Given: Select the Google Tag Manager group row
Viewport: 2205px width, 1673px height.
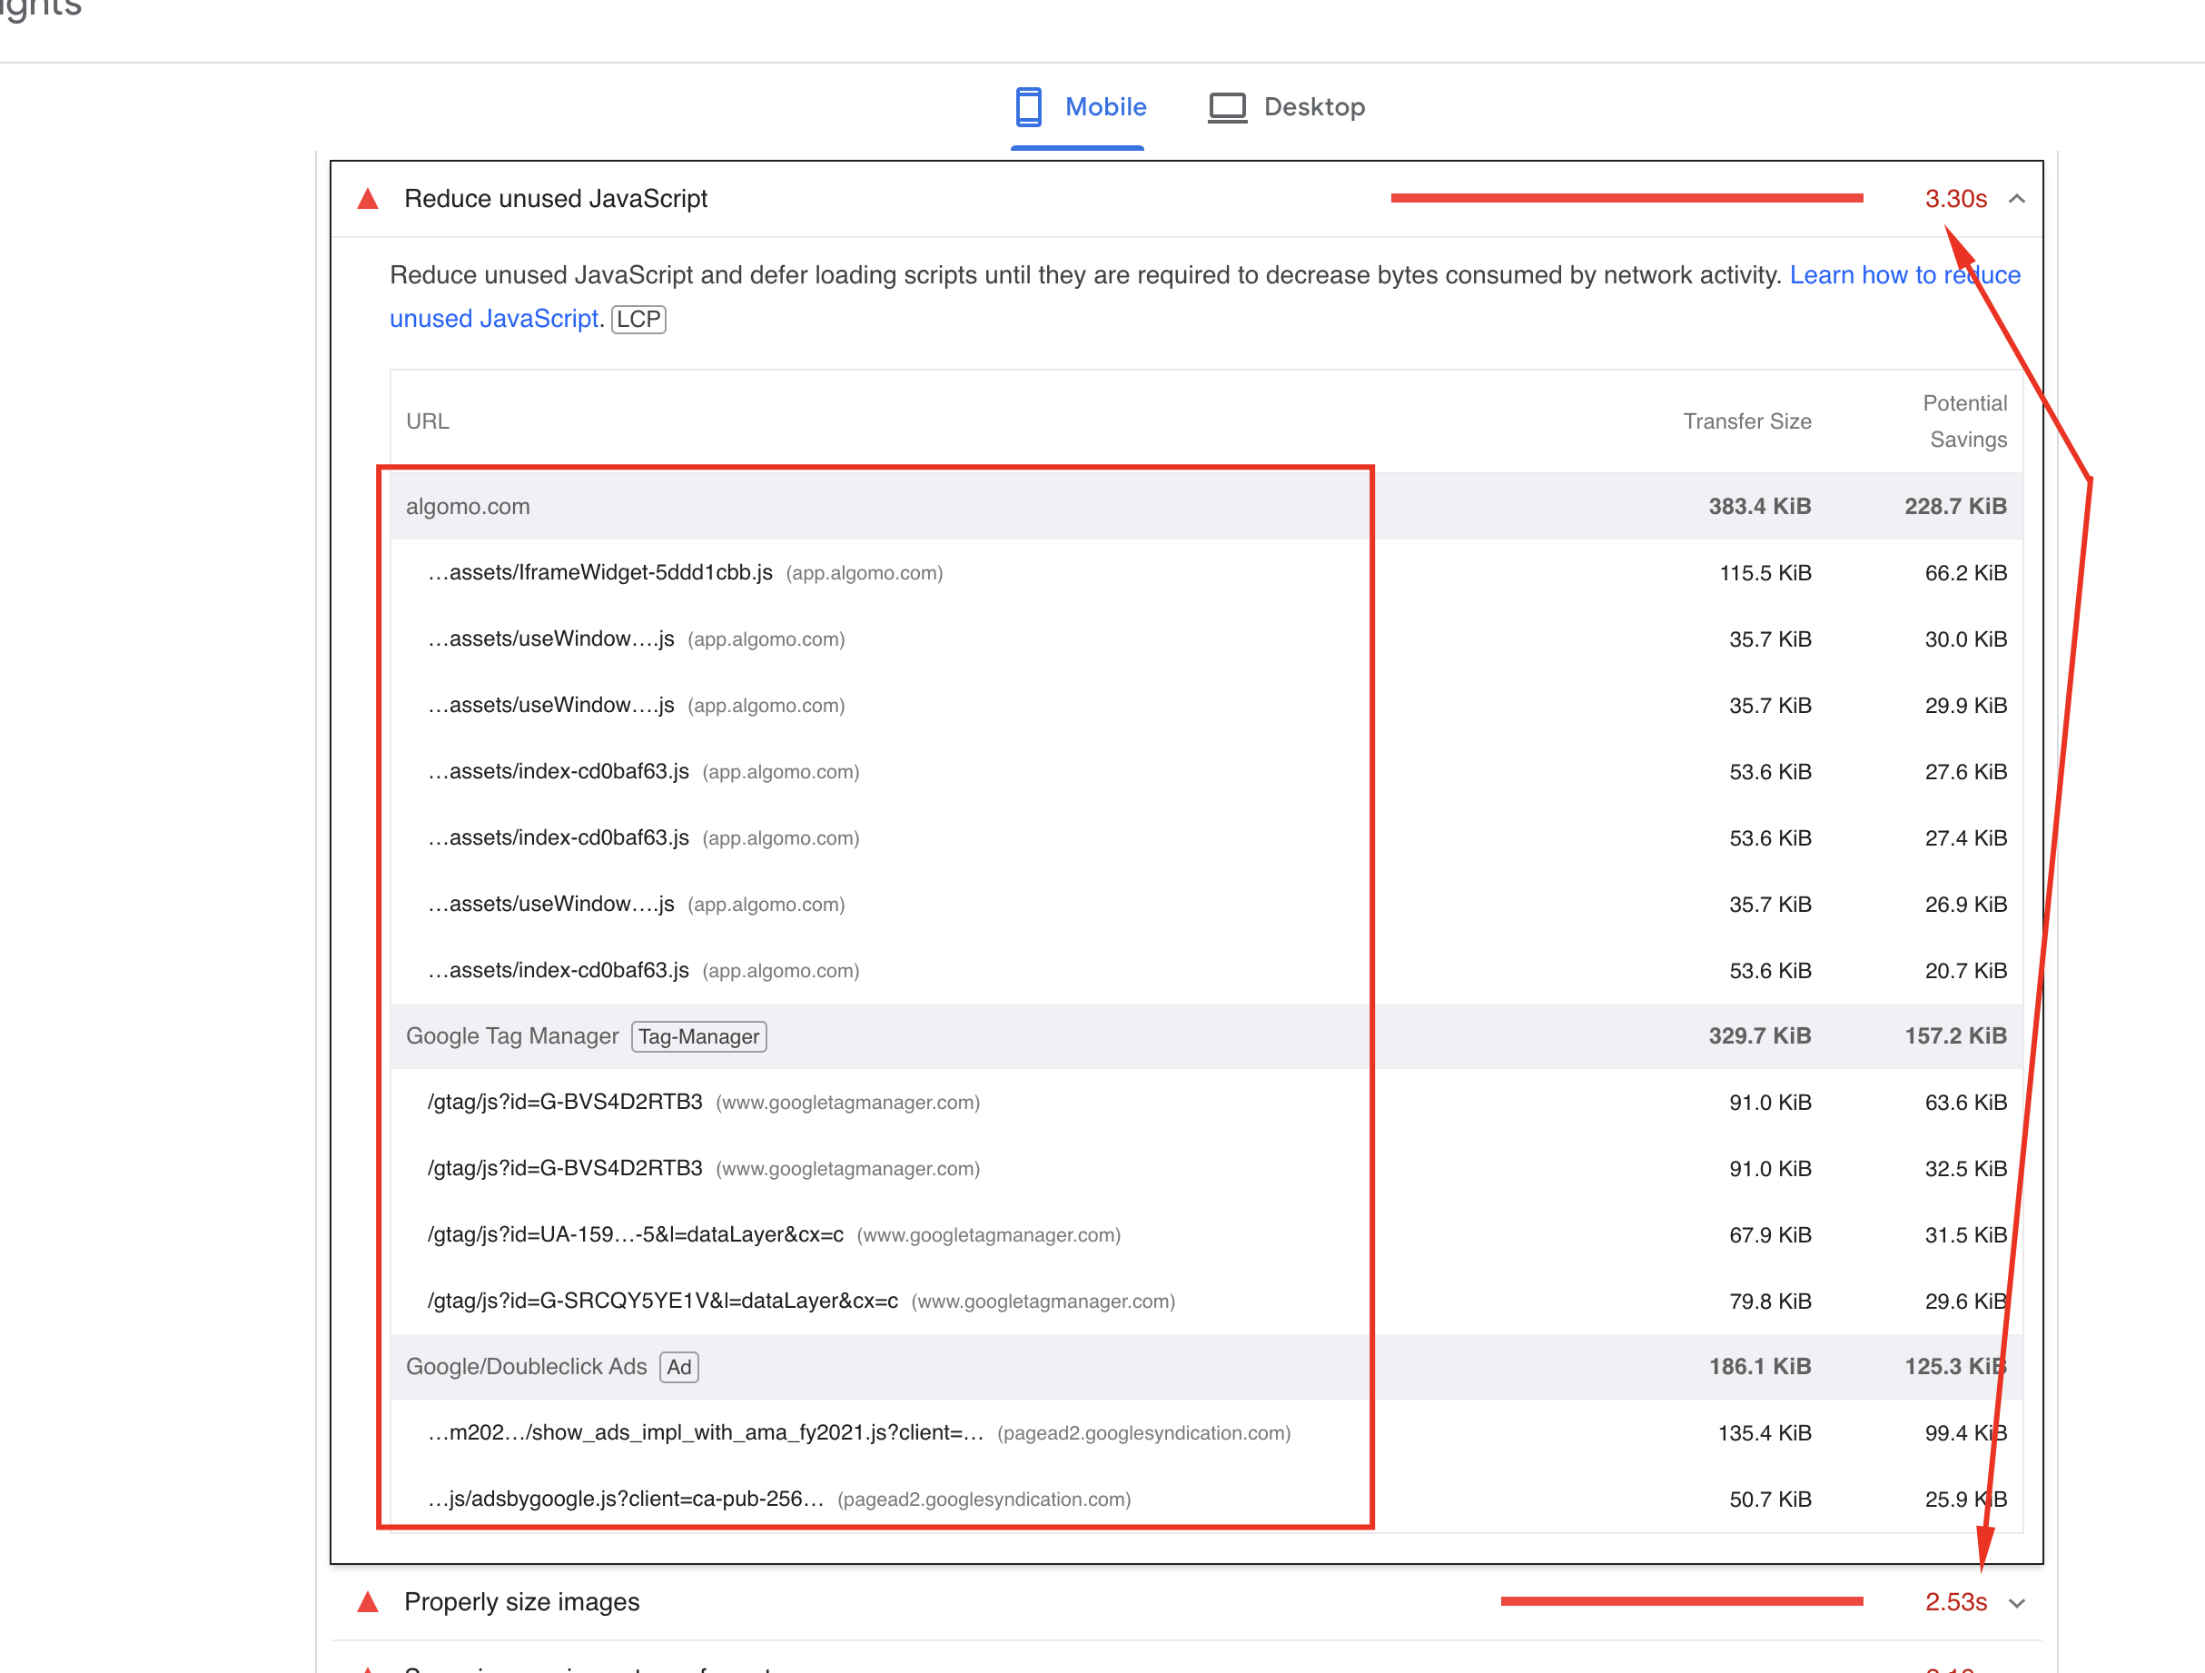Looking at the screenshot, I should click(1206, 1036).
